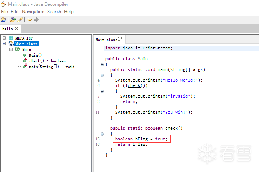Open the Navigation menu
The image size is (259, 172).
point(33,12)
